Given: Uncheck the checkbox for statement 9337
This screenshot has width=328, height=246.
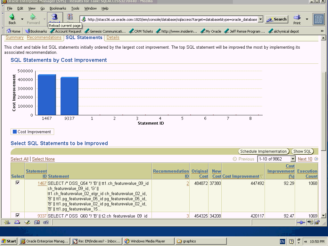Looking at the screenshot, I should click(18, 216).
